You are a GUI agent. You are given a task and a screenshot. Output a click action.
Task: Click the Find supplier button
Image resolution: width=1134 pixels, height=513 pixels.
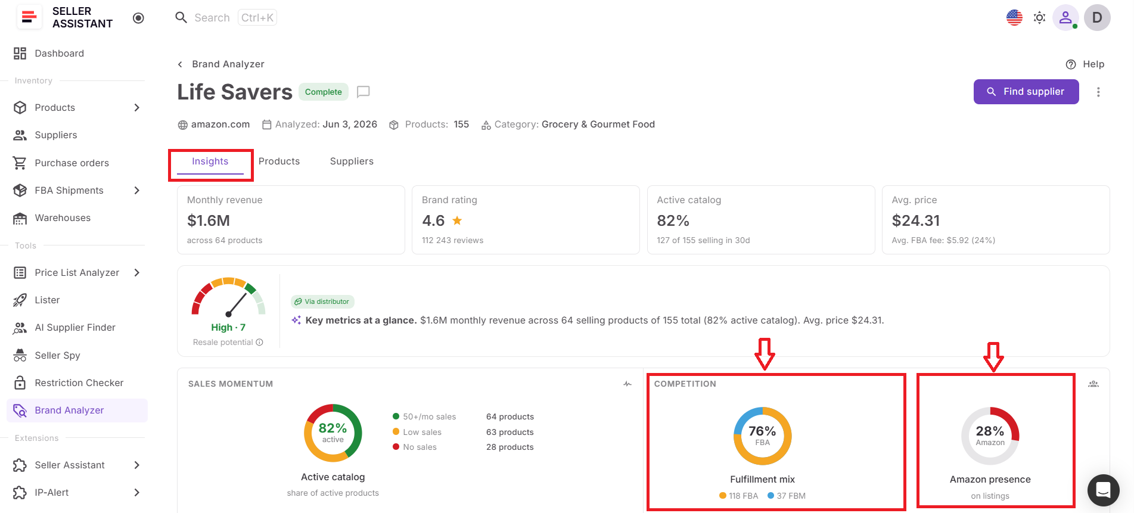1026,92
